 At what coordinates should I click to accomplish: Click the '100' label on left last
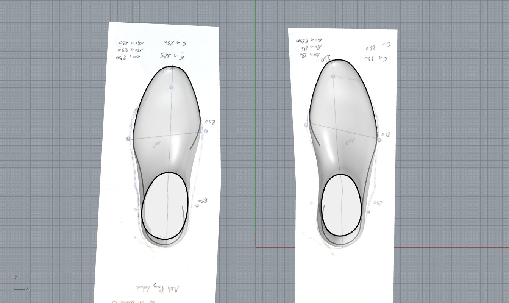(157, 144)
